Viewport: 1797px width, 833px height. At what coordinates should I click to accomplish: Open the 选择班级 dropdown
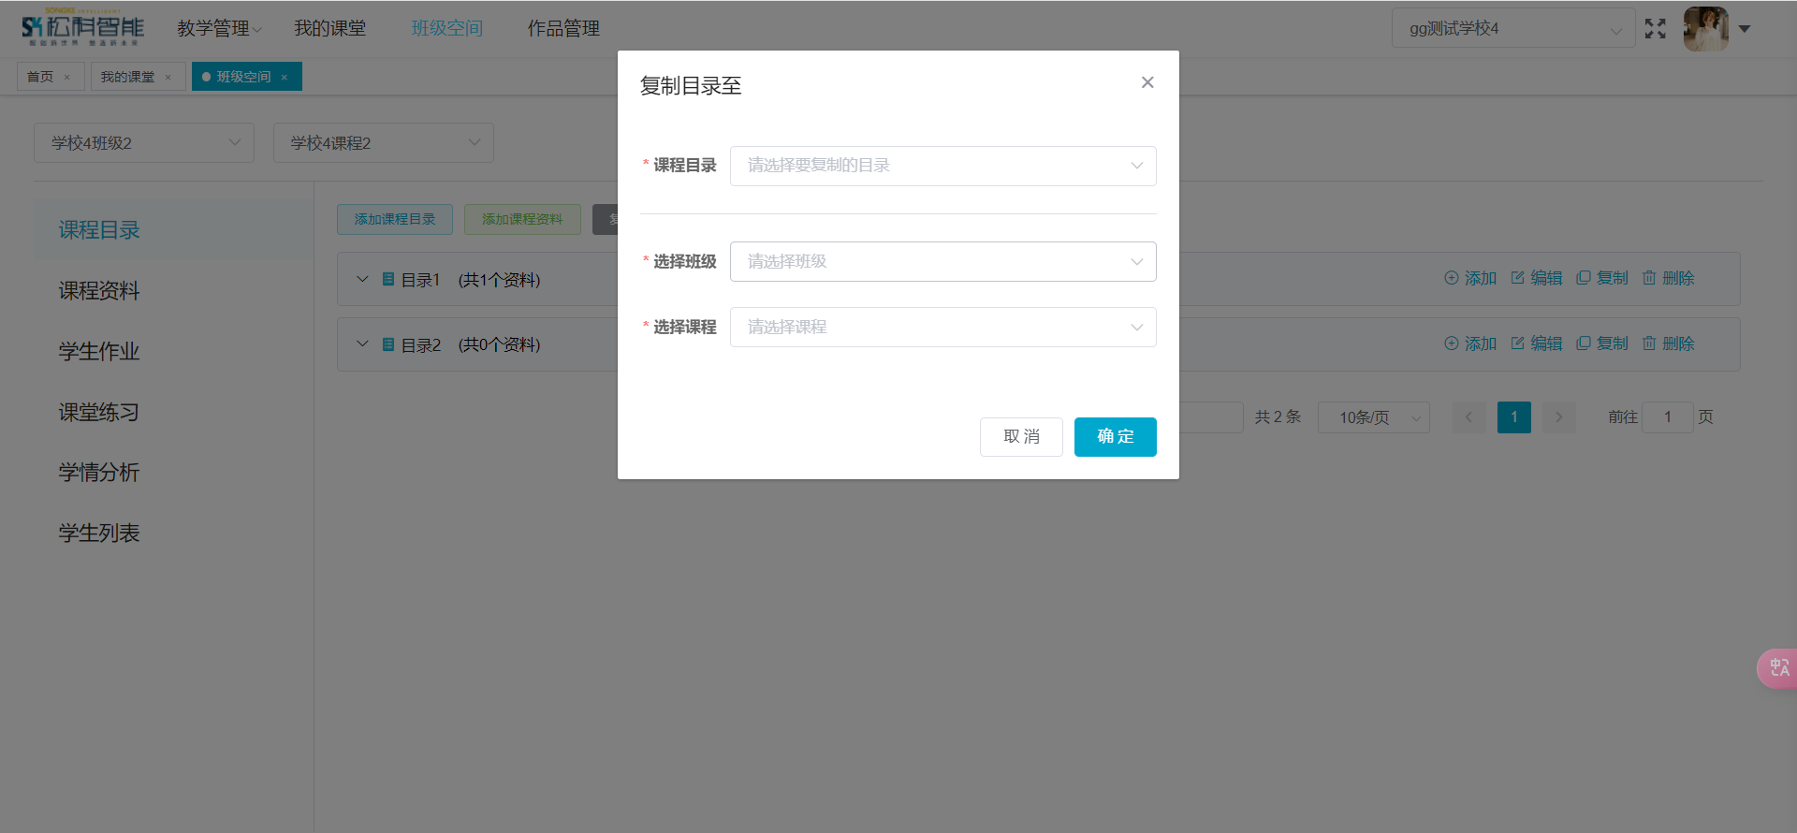coord(942,262)
